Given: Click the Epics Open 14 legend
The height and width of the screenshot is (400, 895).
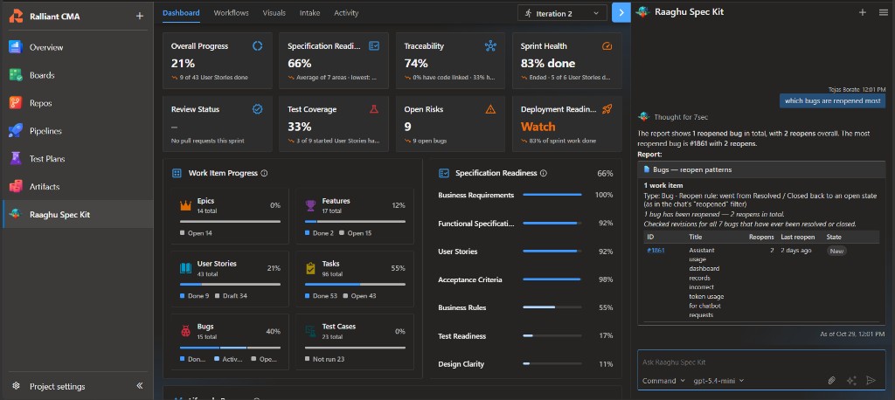Looking at the screenshot, I should [196, 233].
